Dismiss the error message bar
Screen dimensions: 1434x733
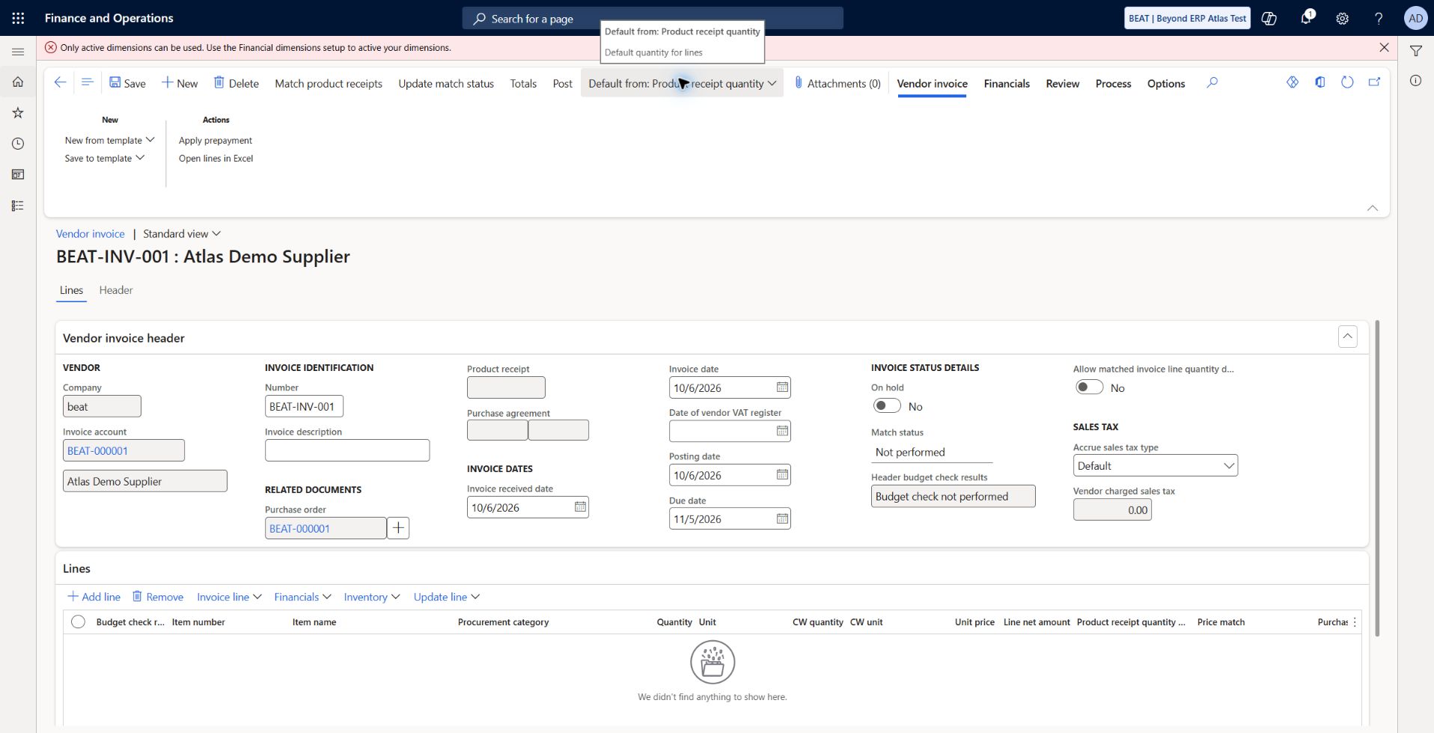coord(1384,47)
